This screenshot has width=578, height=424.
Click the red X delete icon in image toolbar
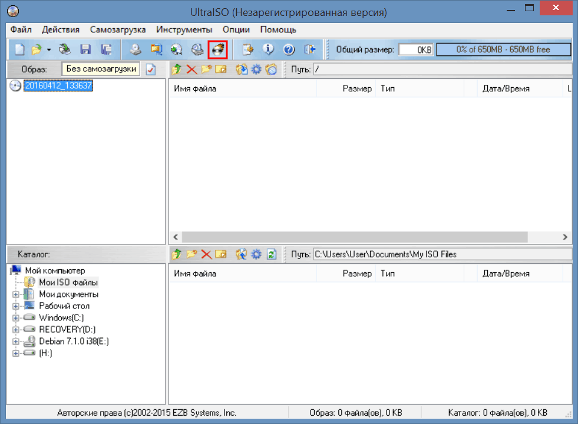tap(191, 69)
